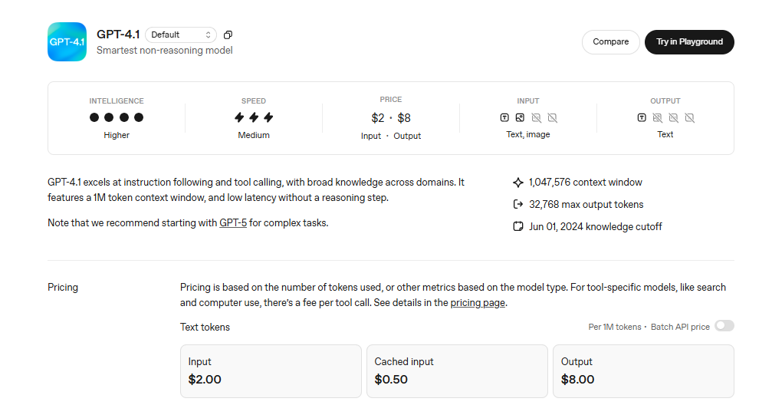
Task: Open the pricing page link
Action: point(478,302)
